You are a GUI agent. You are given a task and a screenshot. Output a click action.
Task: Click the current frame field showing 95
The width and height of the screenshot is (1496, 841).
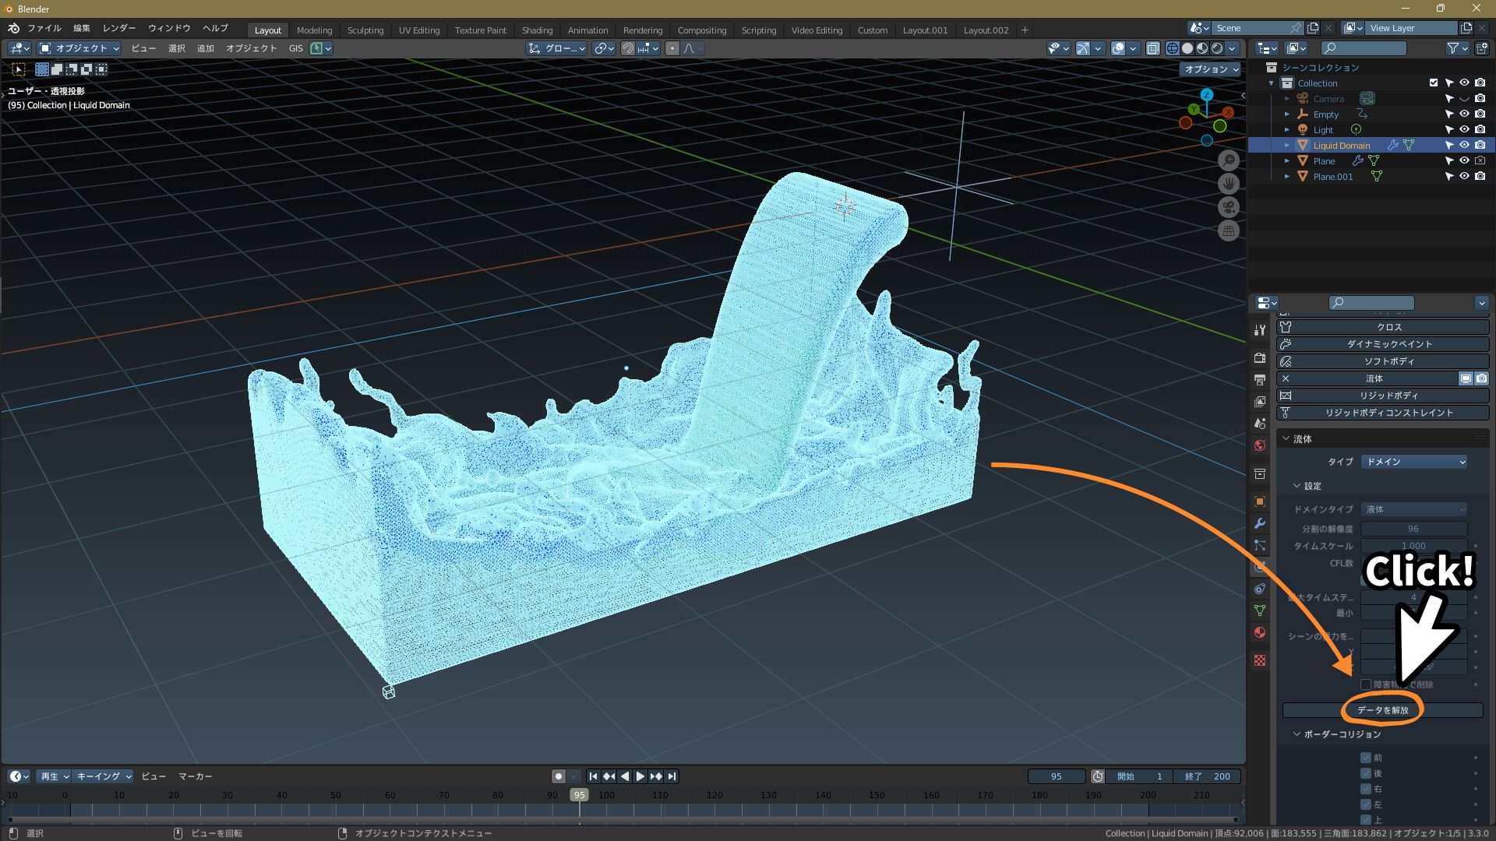(x=1056, y=776)
